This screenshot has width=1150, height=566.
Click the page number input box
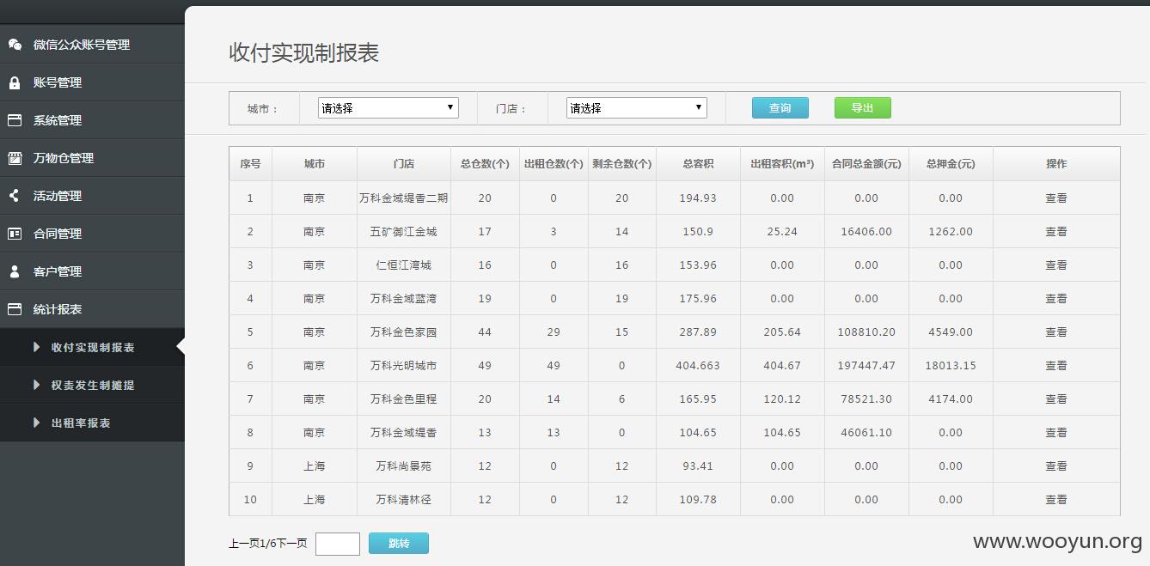click(338, 544)
